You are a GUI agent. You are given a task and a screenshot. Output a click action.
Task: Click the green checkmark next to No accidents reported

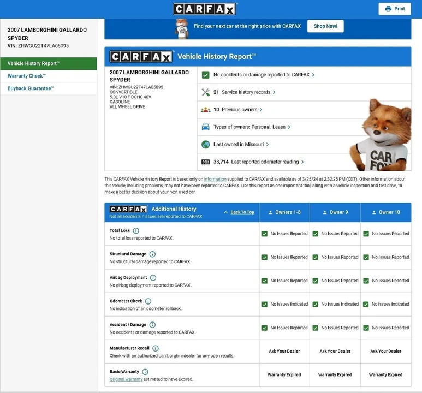point(206,75)
